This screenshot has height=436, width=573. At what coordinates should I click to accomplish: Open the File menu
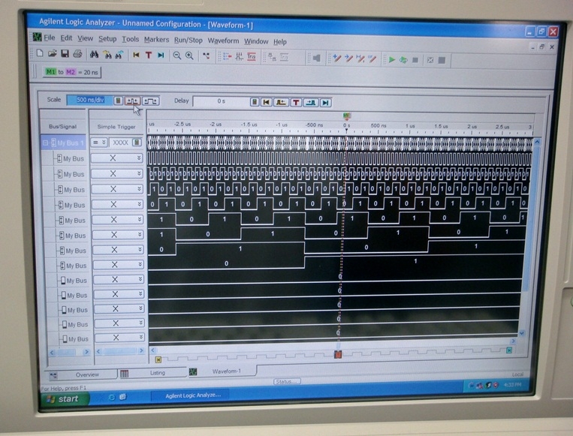pyautogui.click(x=50, y=38)
